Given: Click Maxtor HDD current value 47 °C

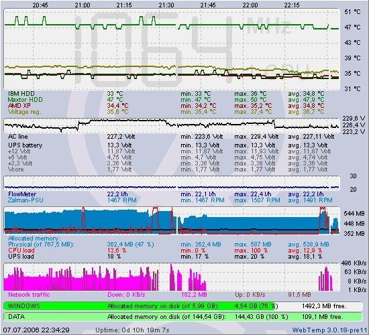Looking at the screenshot, I should [115, 100].
